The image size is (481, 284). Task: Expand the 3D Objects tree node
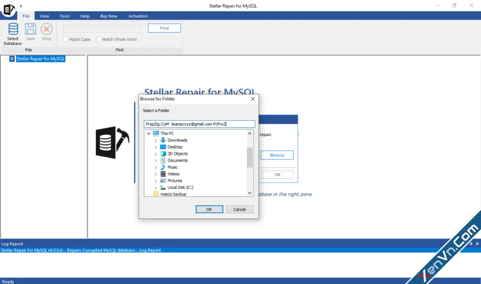155,154
